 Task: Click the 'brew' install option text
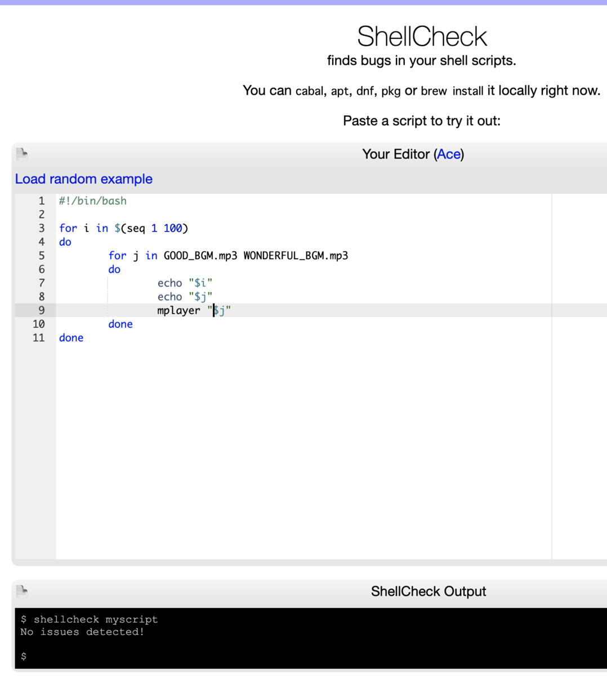pyautogui.click(x=434, y=91)
